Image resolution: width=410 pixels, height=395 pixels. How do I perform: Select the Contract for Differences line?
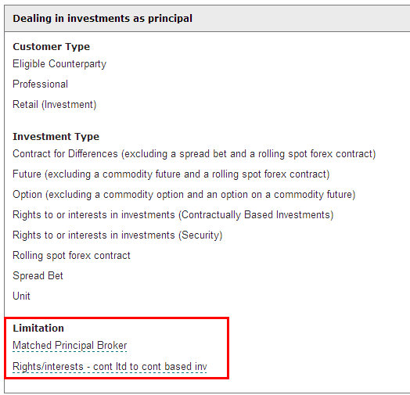click(194, 154)
